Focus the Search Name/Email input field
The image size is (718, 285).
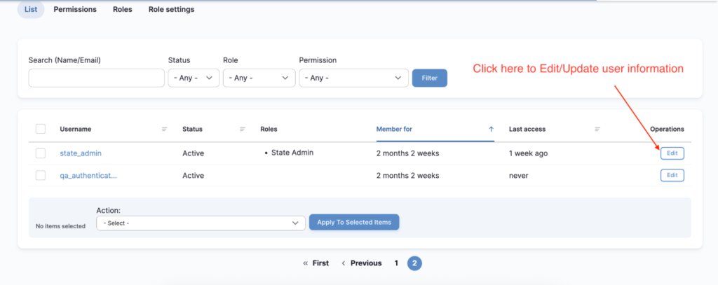pos(96,78)
